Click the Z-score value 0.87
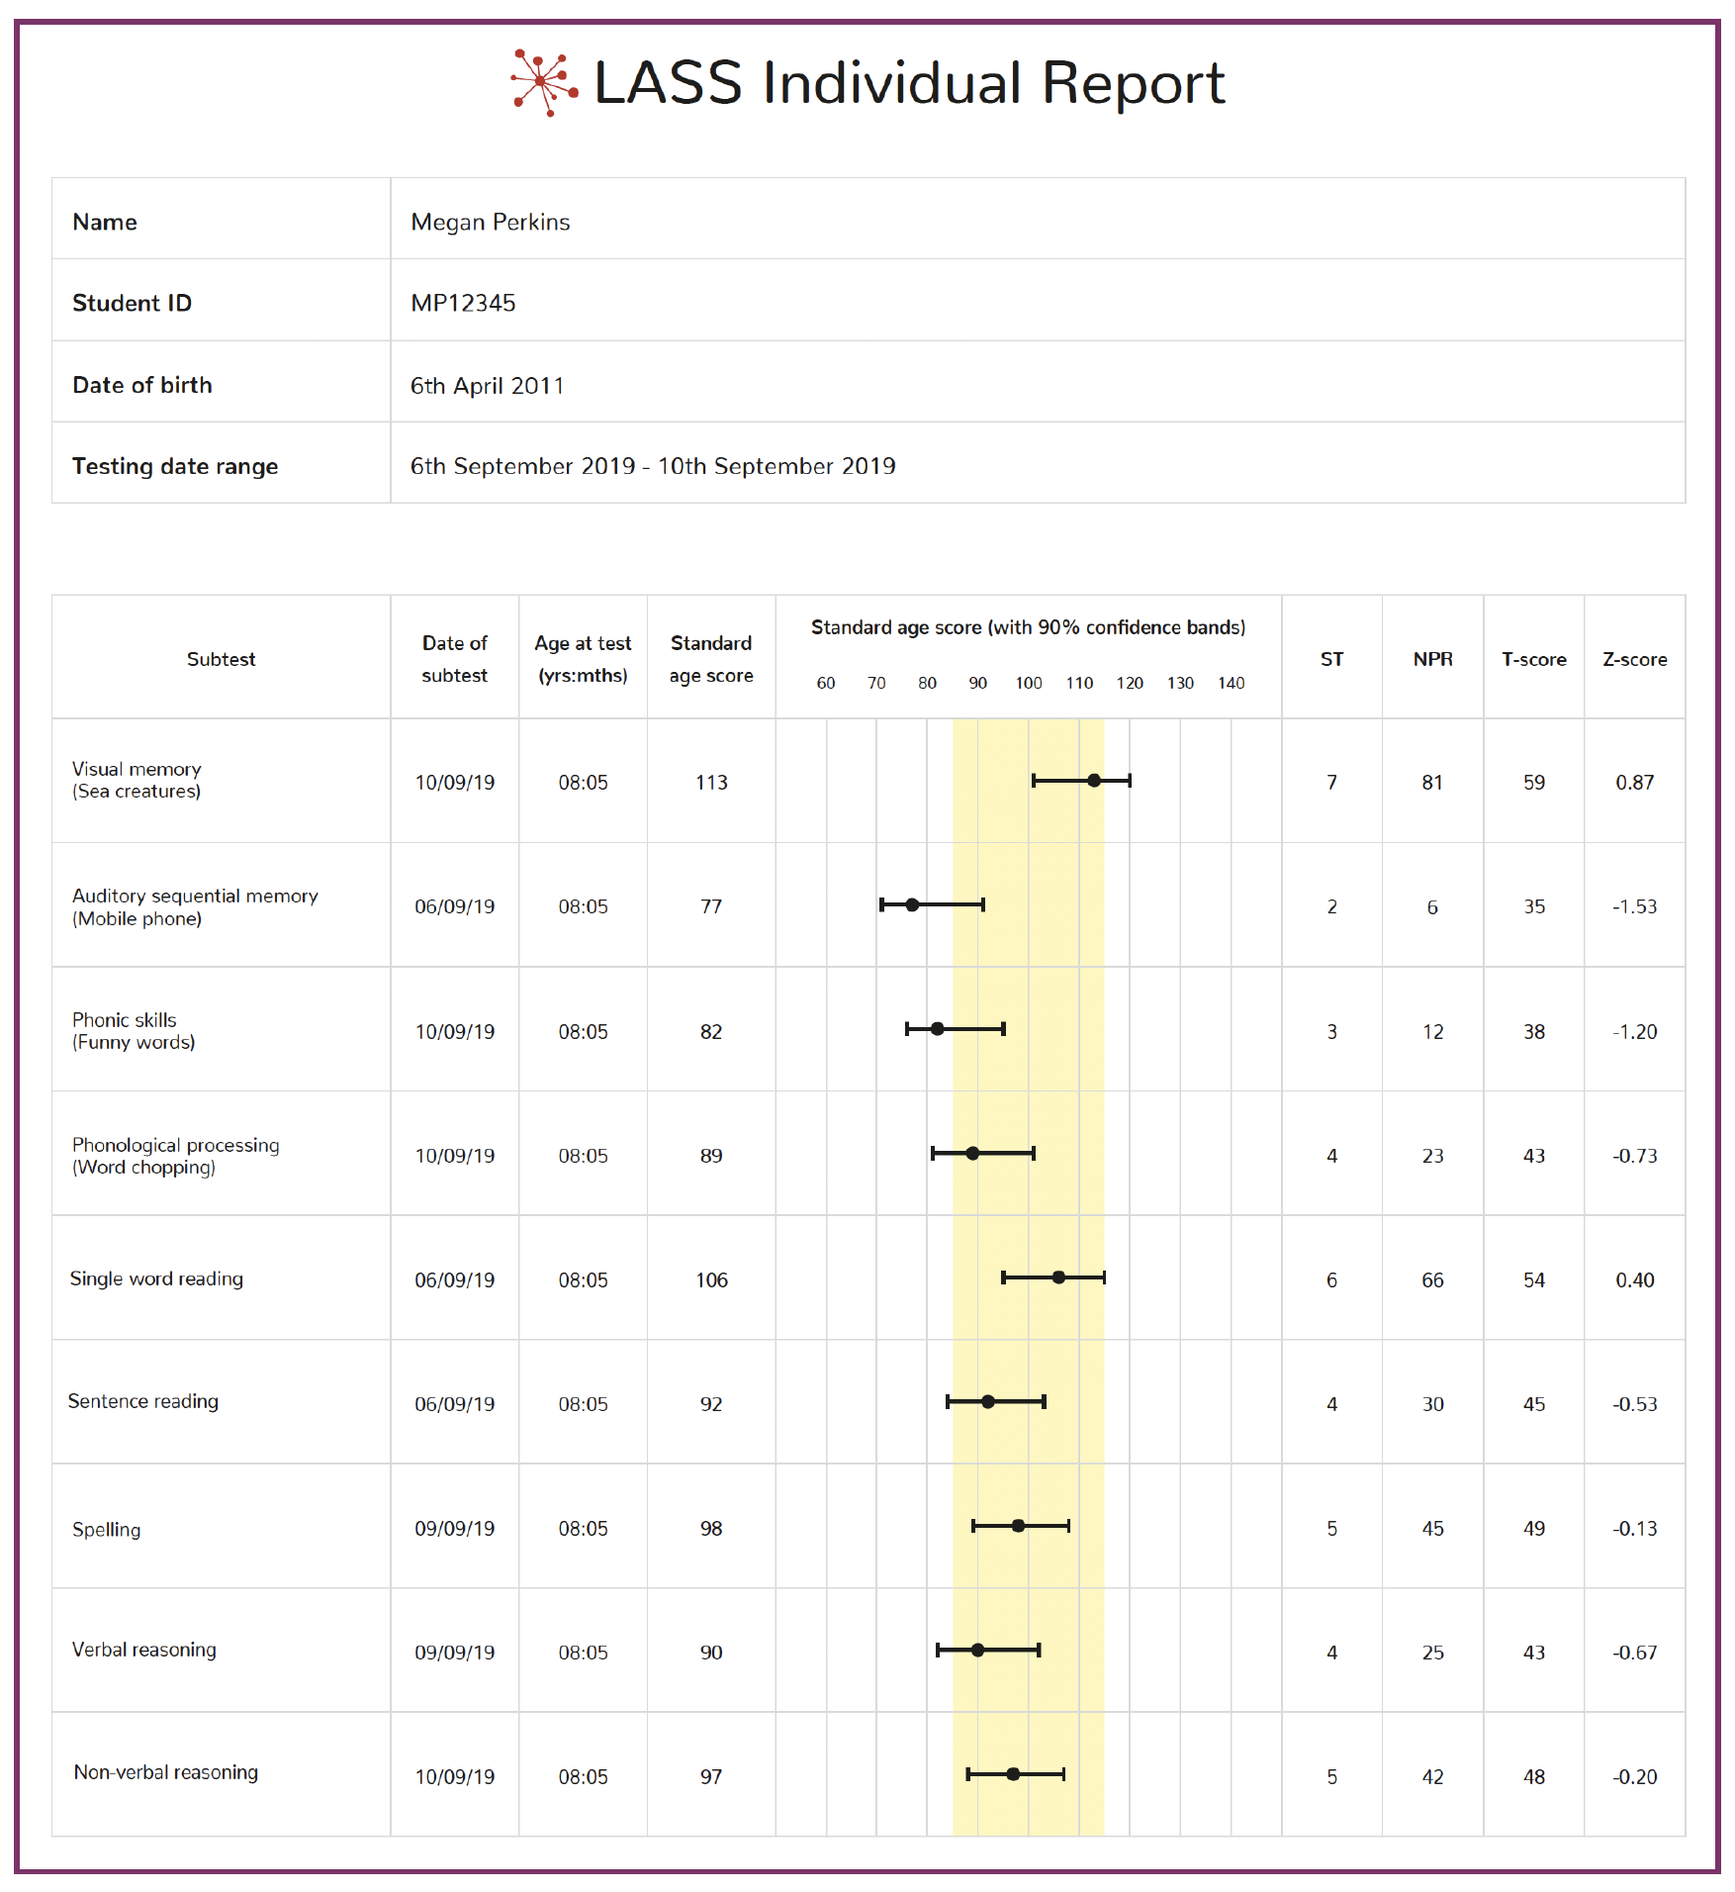The width and height of the screenshot is (1735, 1892). [1635, 783]
